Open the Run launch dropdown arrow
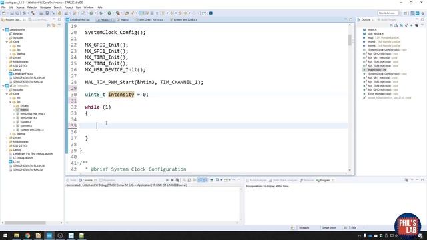The width and height of the screenshot is (427, 240). pyautogui.click(x=113, y=13)
